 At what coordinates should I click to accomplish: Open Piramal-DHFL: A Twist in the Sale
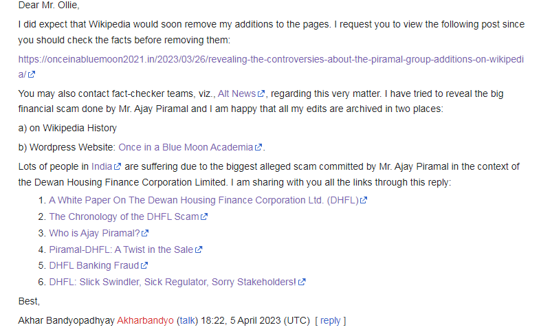121,249
